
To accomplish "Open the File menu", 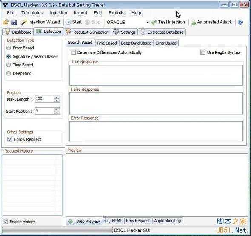I will (11, 13).
